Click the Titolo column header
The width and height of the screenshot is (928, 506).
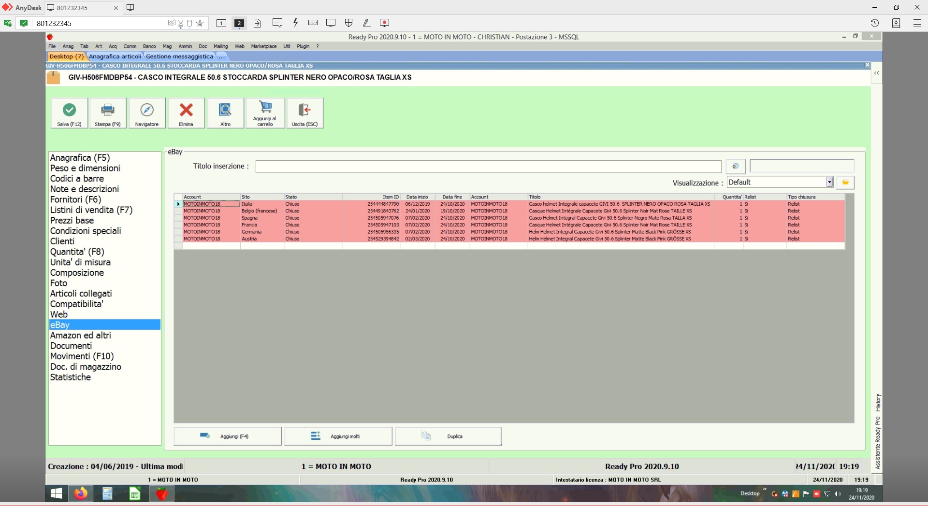(x=621, y=197)
